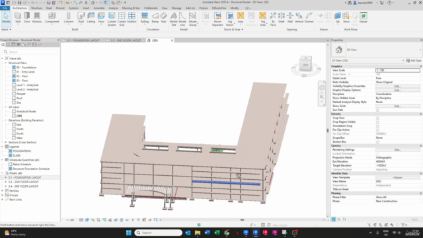Collapse the Legends tree node
Viewport: 423px width, 238px height.
pos(3,147)
